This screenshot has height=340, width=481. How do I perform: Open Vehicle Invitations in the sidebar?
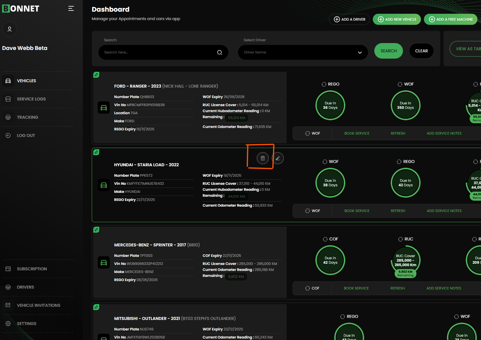[38, 305]
